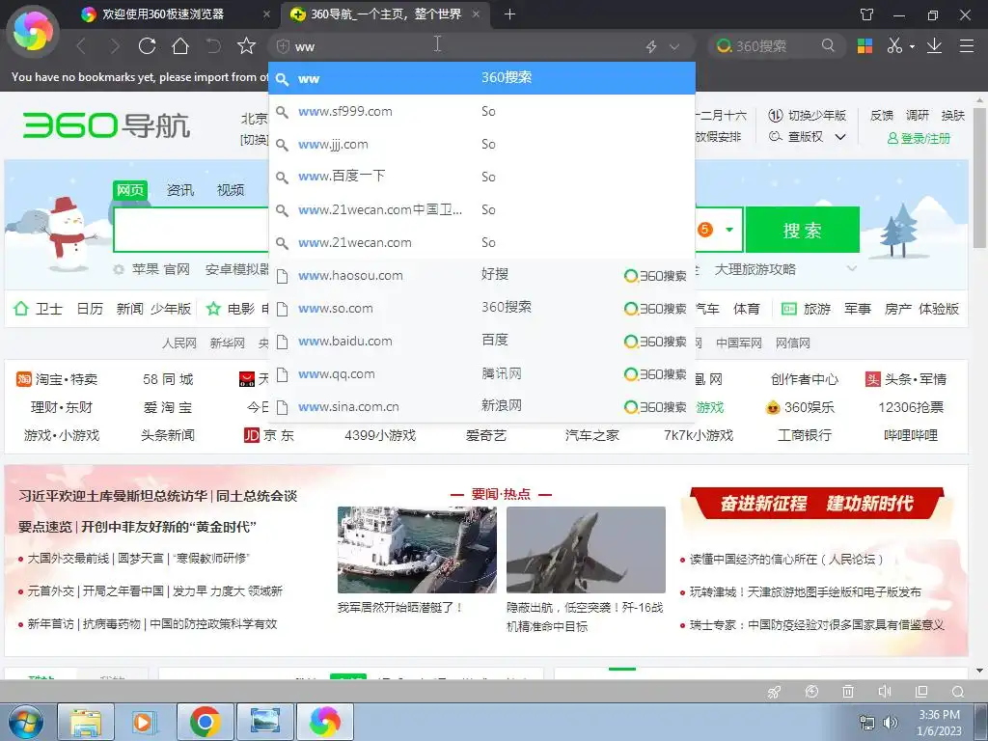Viewport: 988px width, 741px height.
Task: Click the zoom magnifier icon in status bar
Action: point(958,692)
